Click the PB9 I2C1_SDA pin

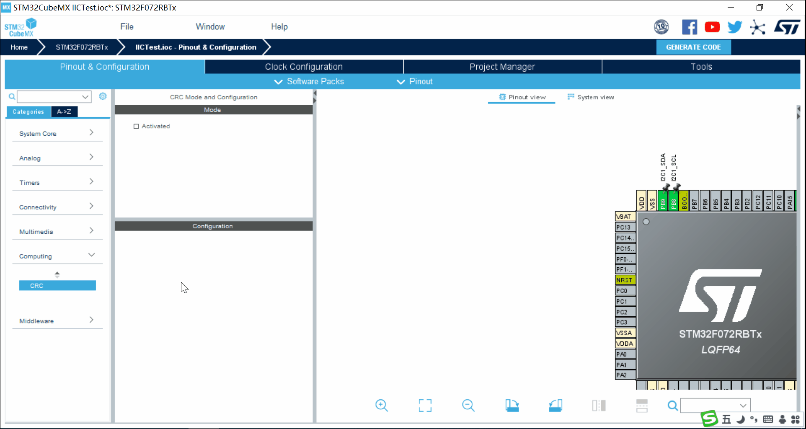(x=663, y=200)
